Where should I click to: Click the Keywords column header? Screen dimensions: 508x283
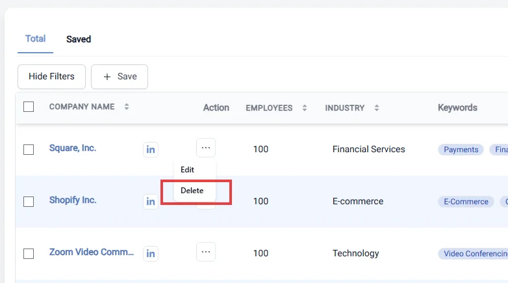click(458, 108)
